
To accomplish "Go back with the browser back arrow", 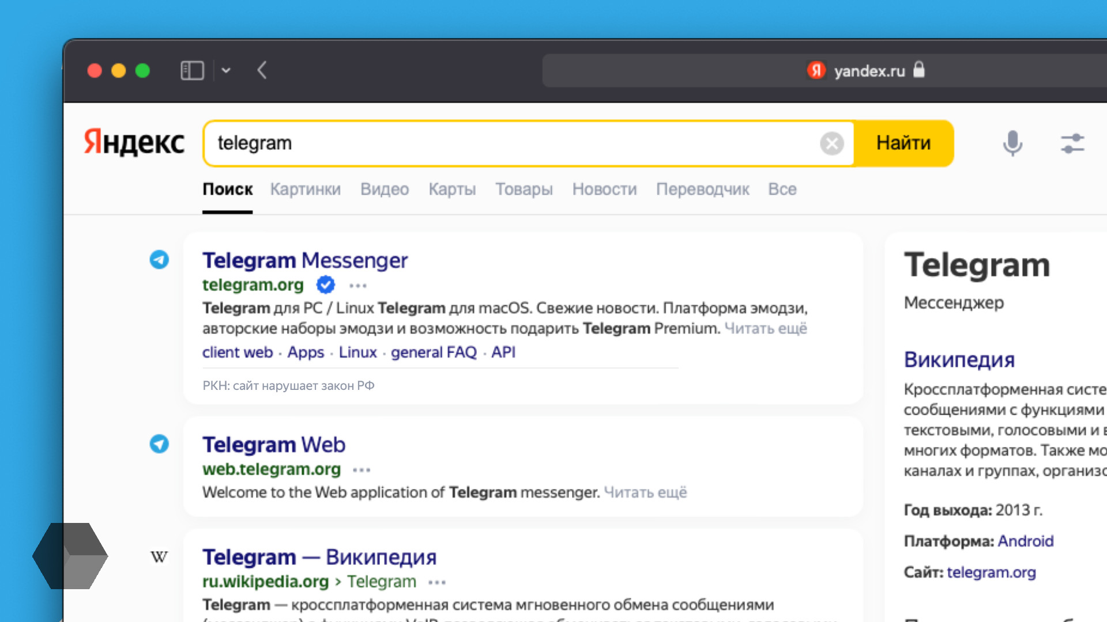I will [x=262, y=70].
